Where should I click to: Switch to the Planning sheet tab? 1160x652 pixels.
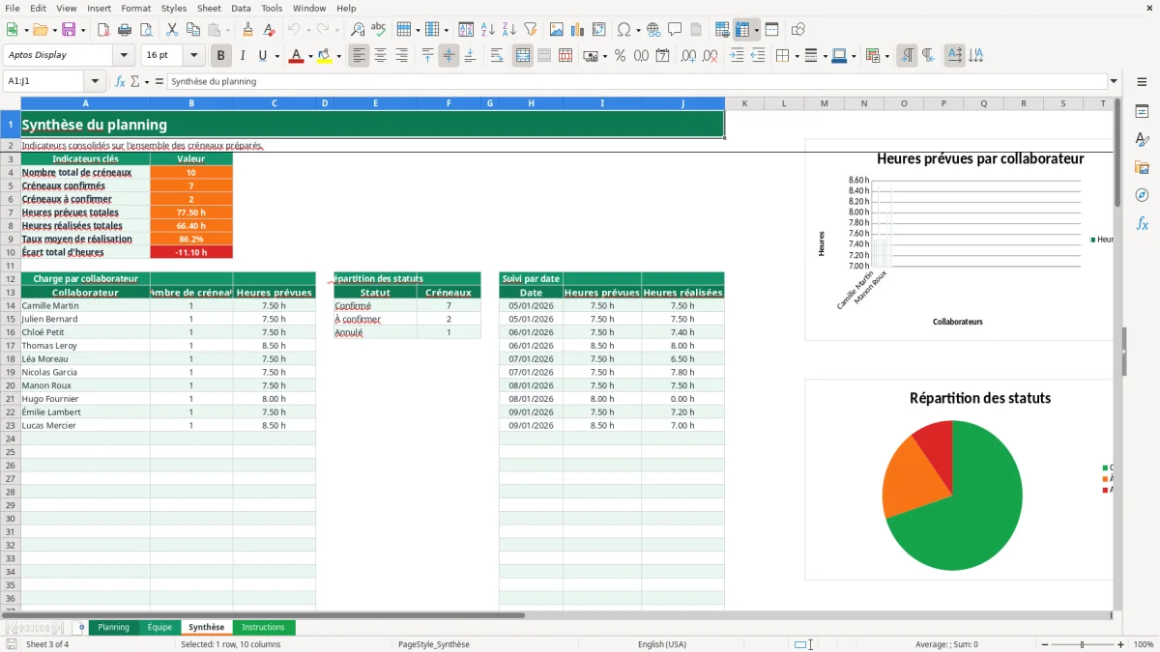(x=113, y=628)
